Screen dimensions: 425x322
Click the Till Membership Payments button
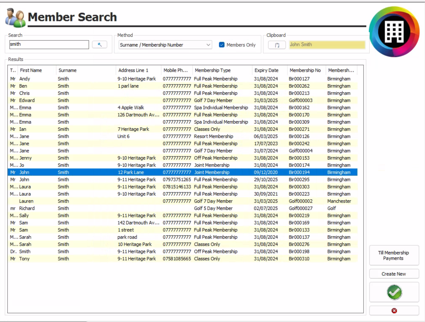pos(394,255)
